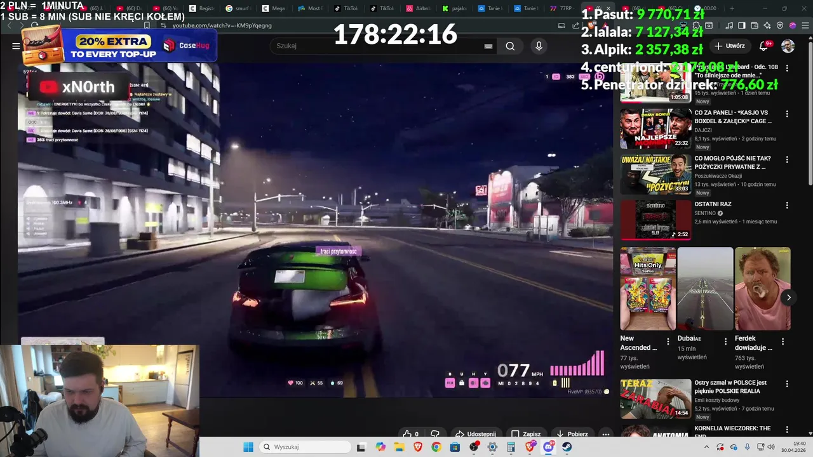Switch to the Mega browser tab
This screenshot has width=813, height=457.
[276, 8]
